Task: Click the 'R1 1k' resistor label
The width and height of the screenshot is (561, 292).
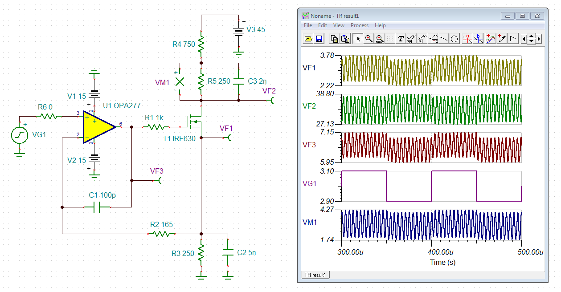Action: point(154,118)
